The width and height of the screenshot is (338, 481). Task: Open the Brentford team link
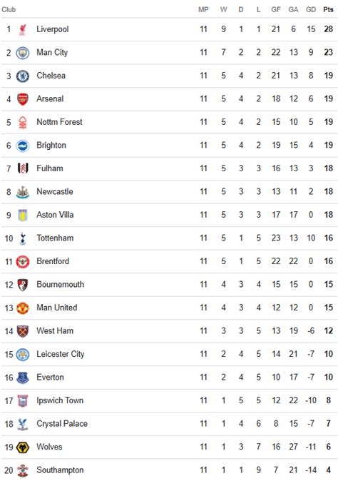point(53,261)
